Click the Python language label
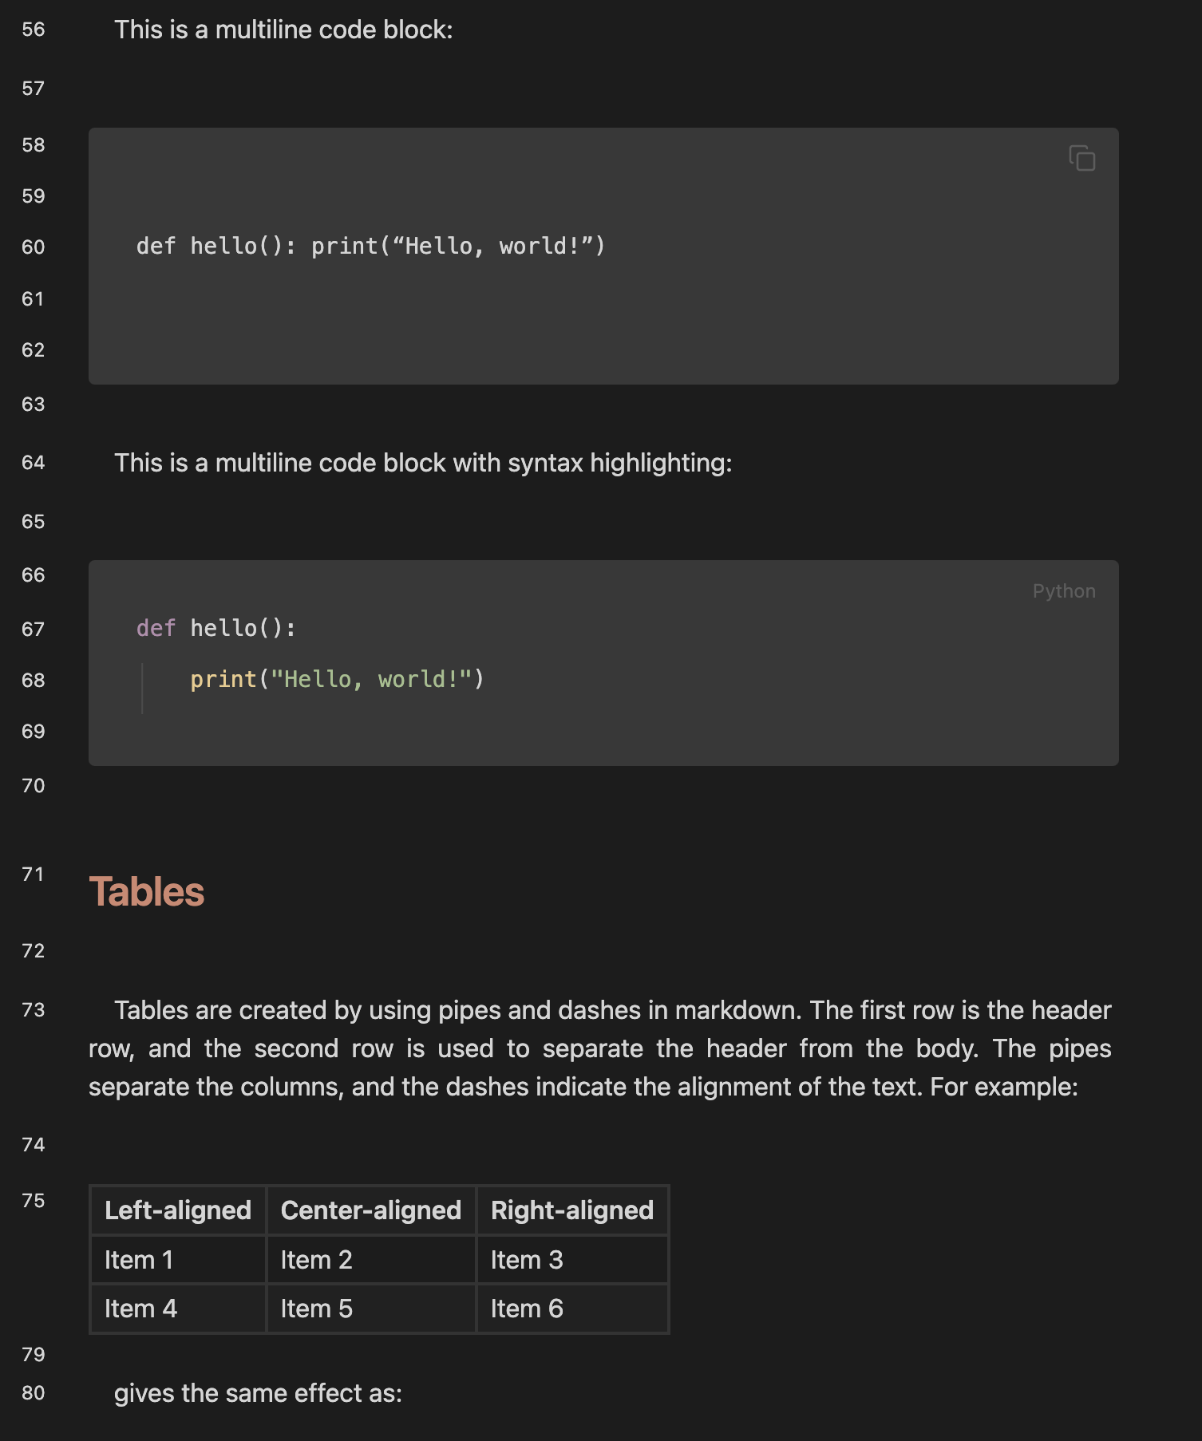The height and width of the screenshot is (1441, 1202). click(x=1063, y=591)
